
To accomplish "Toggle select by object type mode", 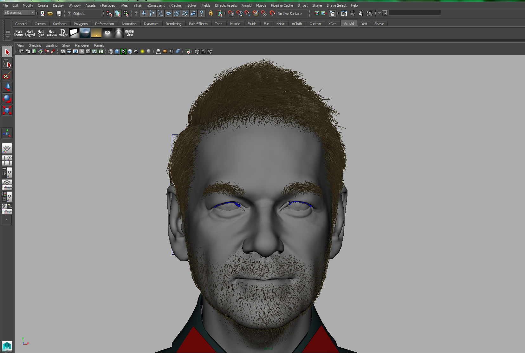I will click(118, 13).
